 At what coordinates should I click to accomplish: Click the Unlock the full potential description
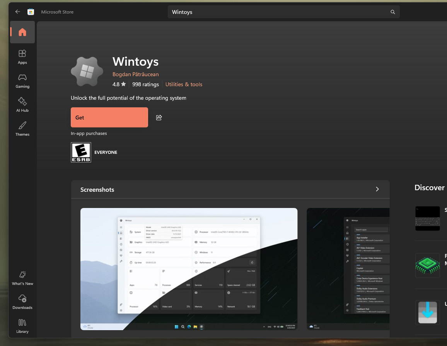[128, 98]
